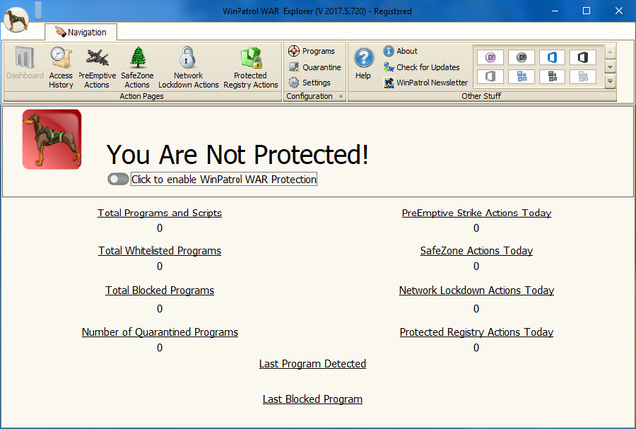Apply the dark tiles theme
636x429 pixels.
553,76
